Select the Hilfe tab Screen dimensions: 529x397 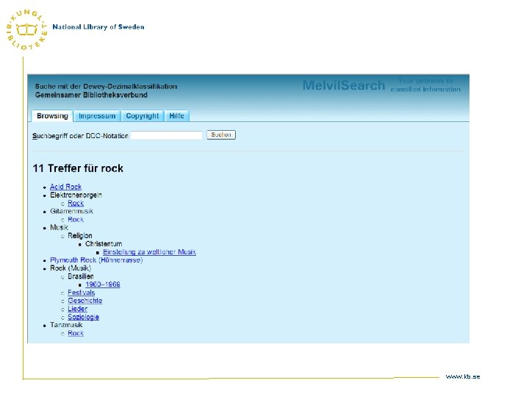pyautogui.click(x=176, y=116)
